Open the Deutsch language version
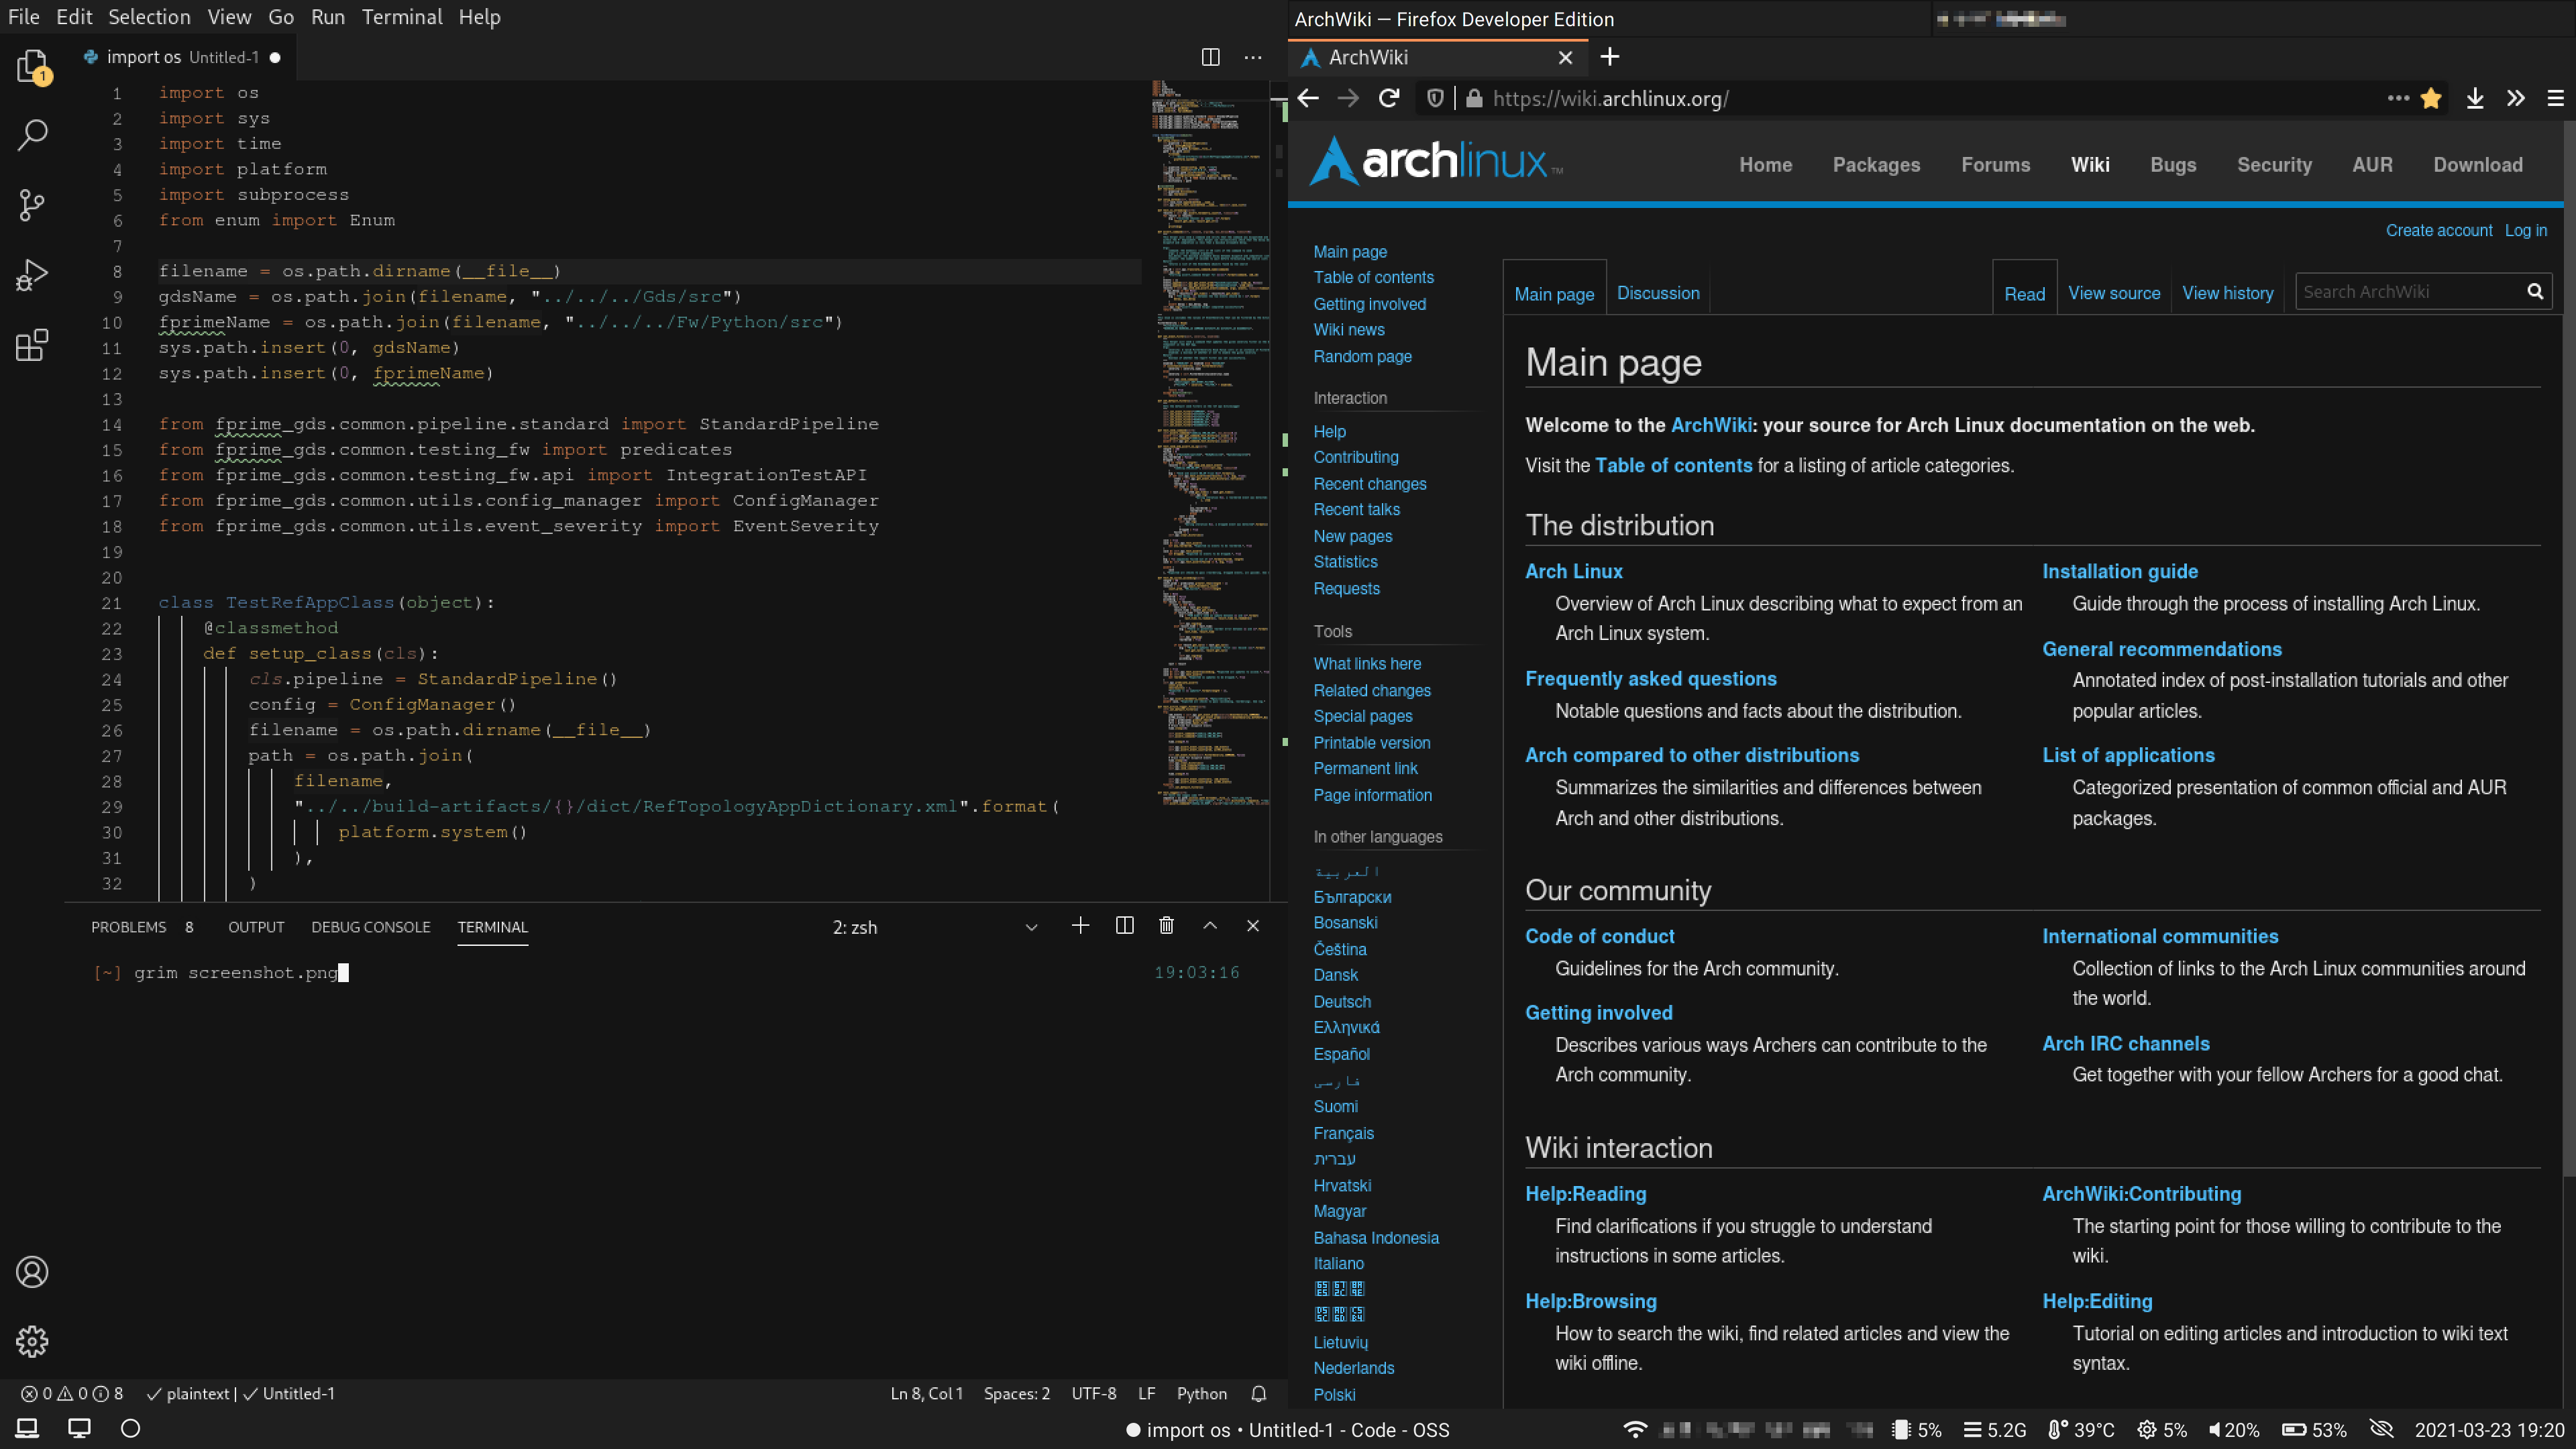Screen dimensions: 2576x1449 point(1342,1001)
